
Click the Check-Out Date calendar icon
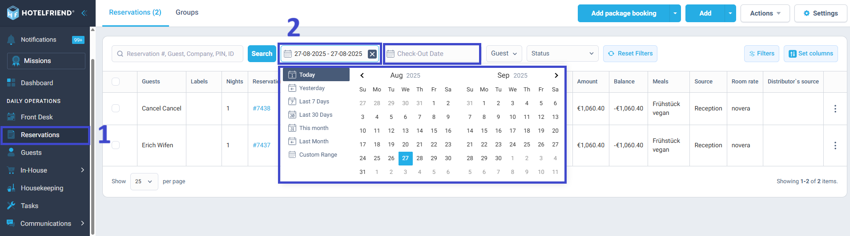pyautogui.click(x=391, y=54)
